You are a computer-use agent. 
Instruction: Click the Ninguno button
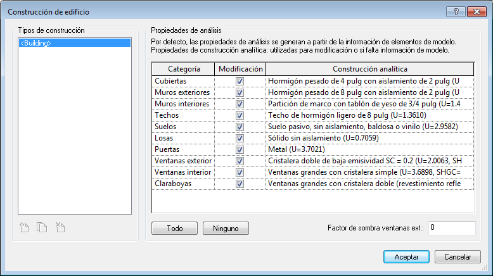tap(226, 229)
